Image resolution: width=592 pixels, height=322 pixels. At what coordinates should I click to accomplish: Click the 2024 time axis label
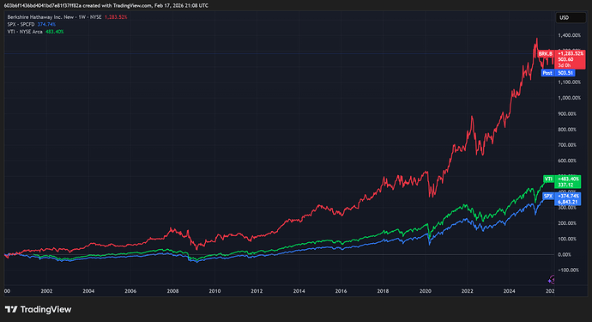pyautogui.click(x=510, y=291)
